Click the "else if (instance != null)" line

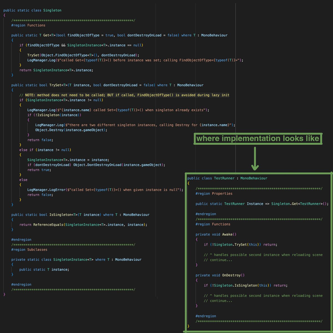45,150
